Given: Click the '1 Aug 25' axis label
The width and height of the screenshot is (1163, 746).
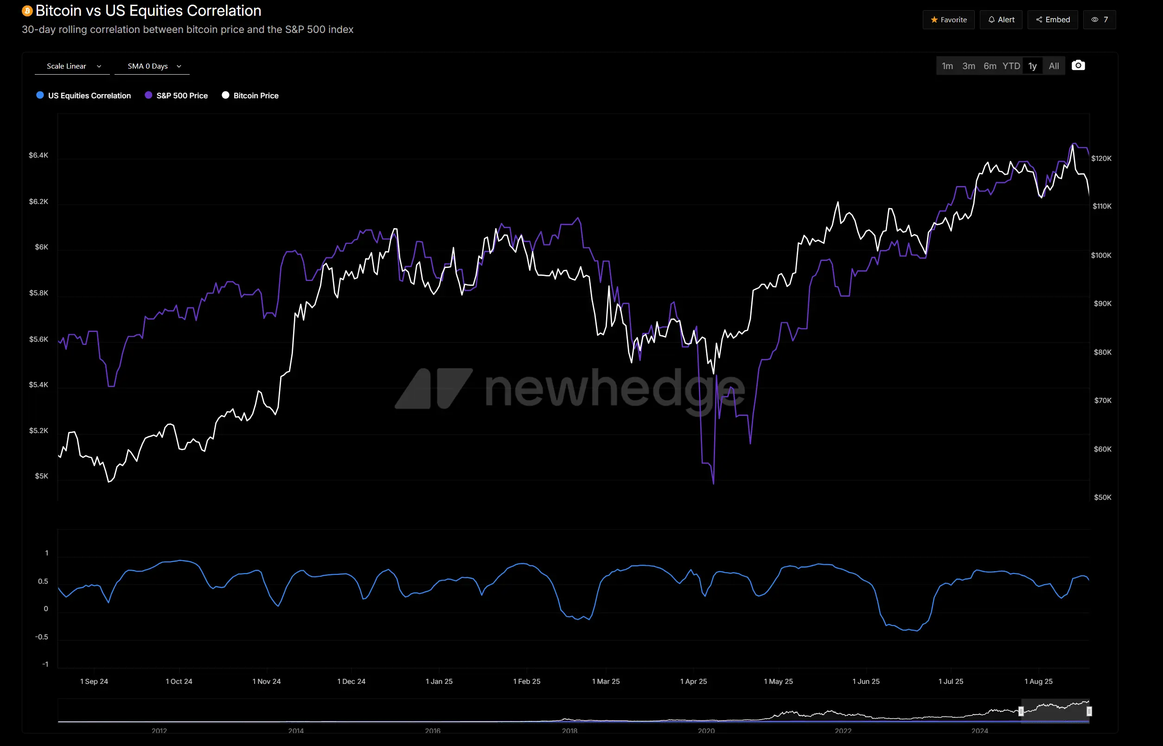Looking at the screenshot, I should coord(1038,682).
